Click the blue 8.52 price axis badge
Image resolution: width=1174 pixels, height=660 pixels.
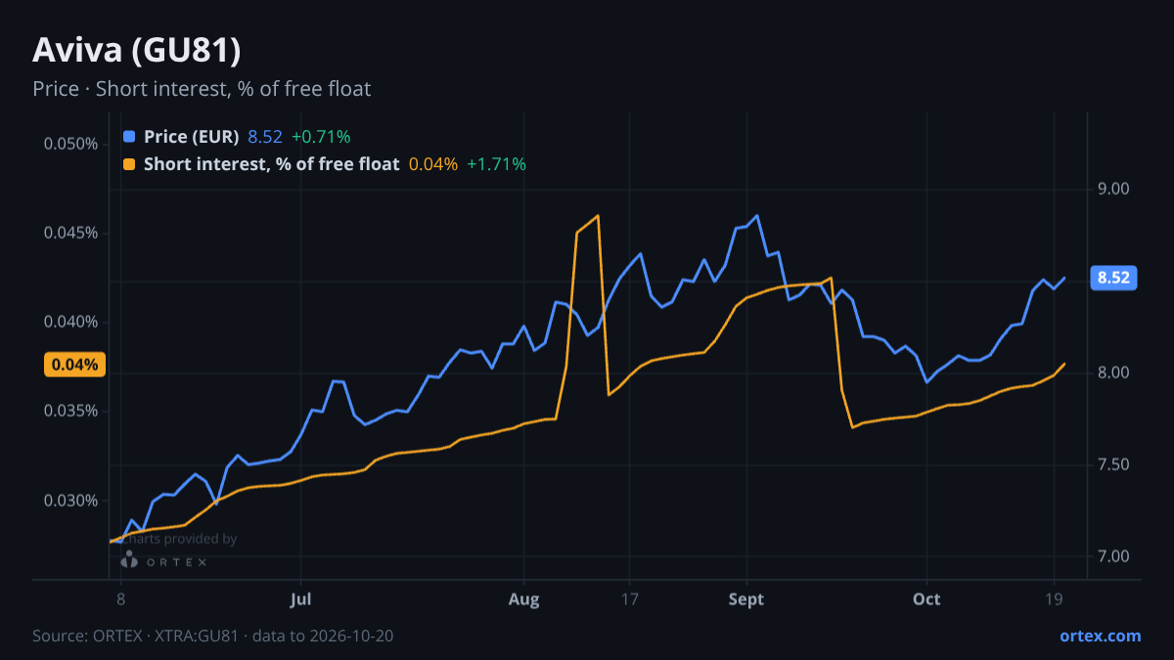click(x=1113, y=278)
